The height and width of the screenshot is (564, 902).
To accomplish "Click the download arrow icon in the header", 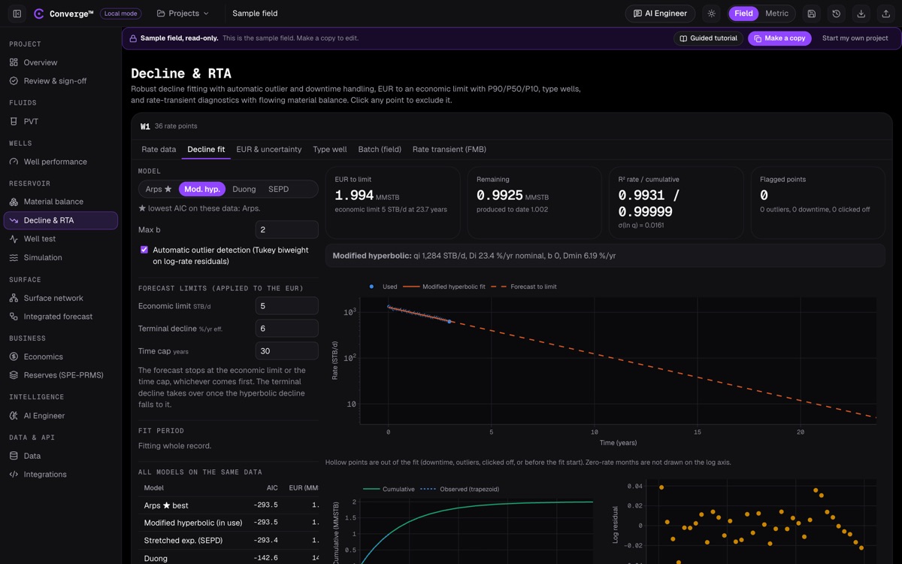I will coord(861,14).
